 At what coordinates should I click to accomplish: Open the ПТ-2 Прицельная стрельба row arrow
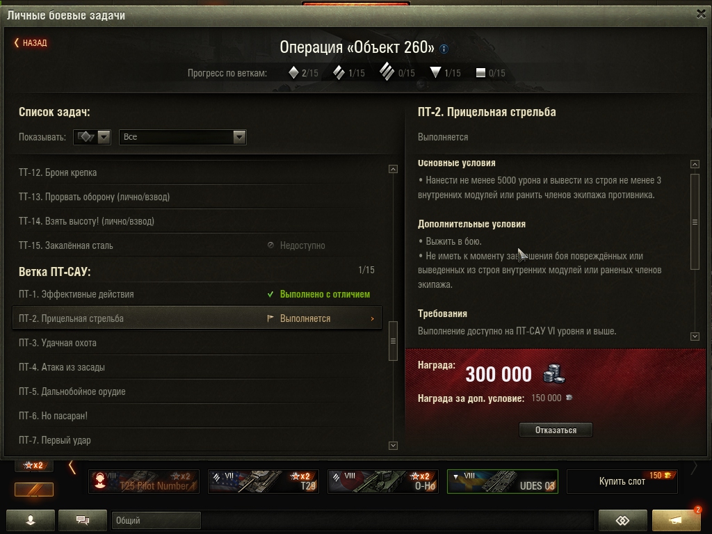pos(373,318)
